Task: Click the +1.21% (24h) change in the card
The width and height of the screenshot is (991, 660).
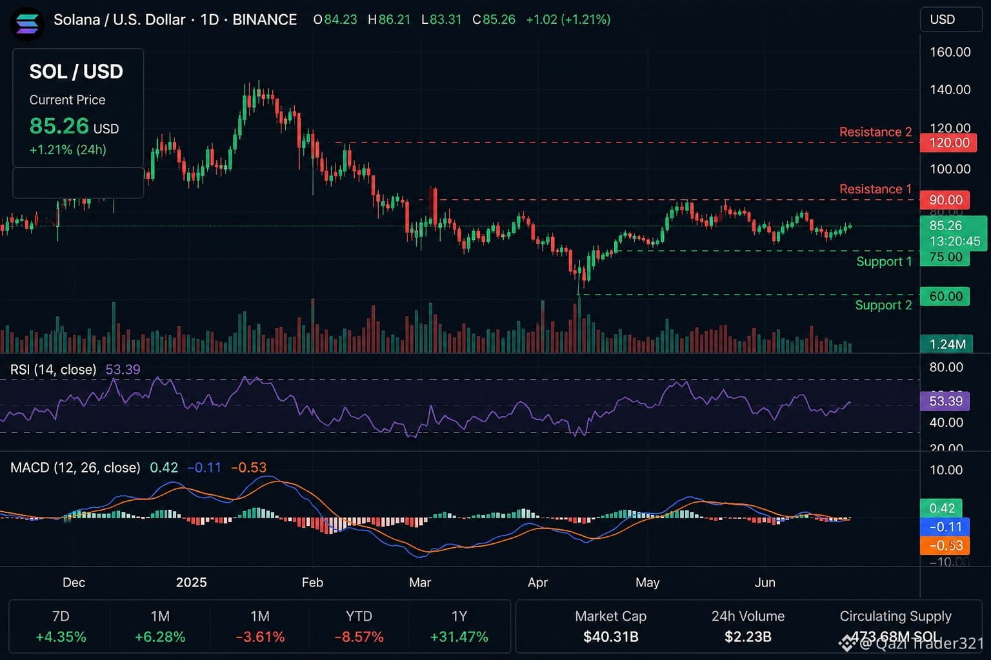Action: point(68,150)
